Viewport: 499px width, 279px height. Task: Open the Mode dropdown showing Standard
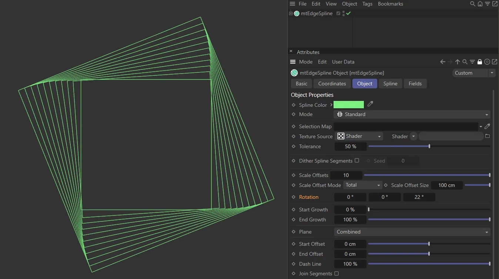tap(412, 114)
